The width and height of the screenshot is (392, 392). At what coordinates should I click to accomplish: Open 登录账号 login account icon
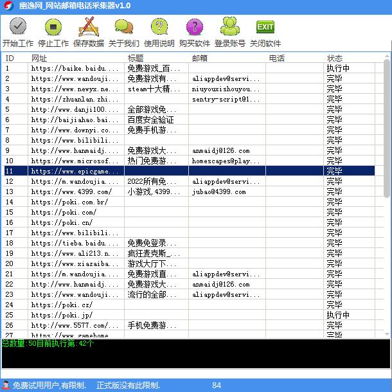[229, 27]
